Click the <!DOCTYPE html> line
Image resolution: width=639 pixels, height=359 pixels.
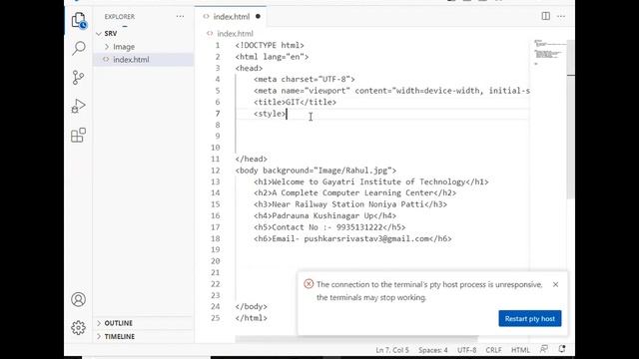[270, 45]
